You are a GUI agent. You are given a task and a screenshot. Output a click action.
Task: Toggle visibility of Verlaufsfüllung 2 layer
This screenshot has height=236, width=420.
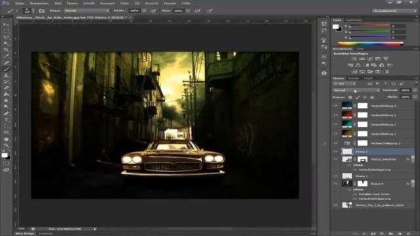click(335, 125)
